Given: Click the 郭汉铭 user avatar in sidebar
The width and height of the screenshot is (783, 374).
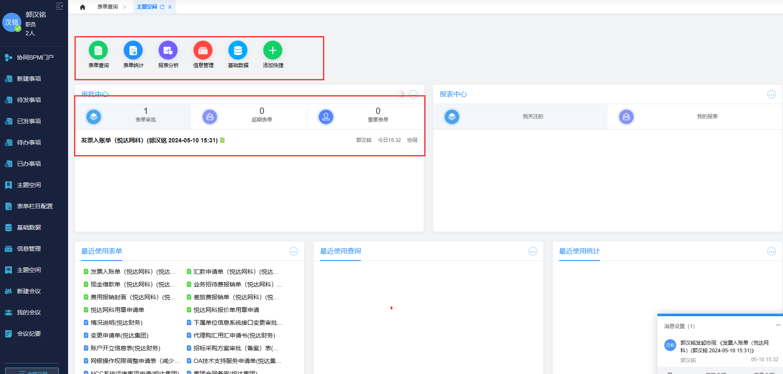Looking at the screenshot, I should click(11, 23).
